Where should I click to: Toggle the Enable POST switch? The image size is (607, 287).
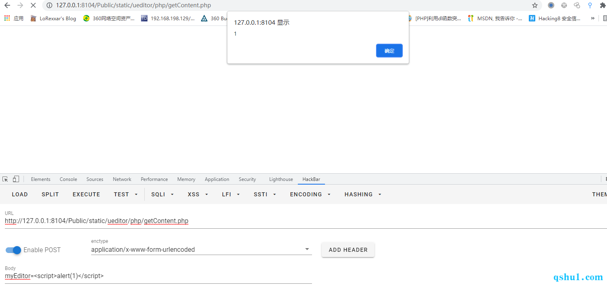pyautogui.click(x=13, y=250)
